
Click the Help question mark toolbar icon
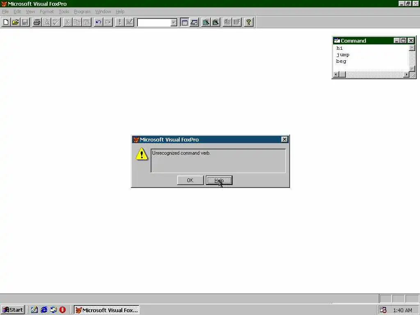pos(249,22)
